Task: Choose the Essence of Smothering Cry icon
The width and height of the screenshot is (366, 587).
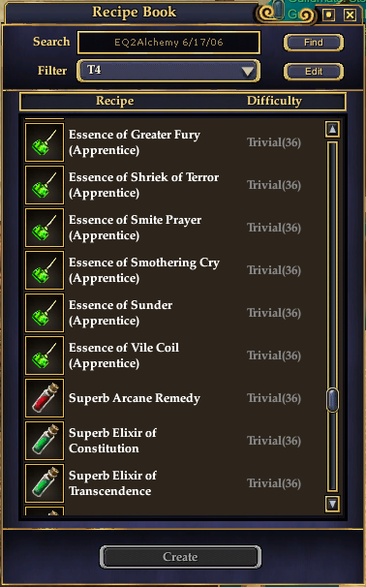Action: (45, 270)
